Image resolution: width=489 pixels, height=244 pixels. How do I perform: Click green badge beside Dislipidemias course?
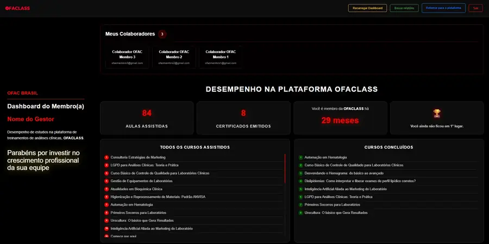(300, 181)
